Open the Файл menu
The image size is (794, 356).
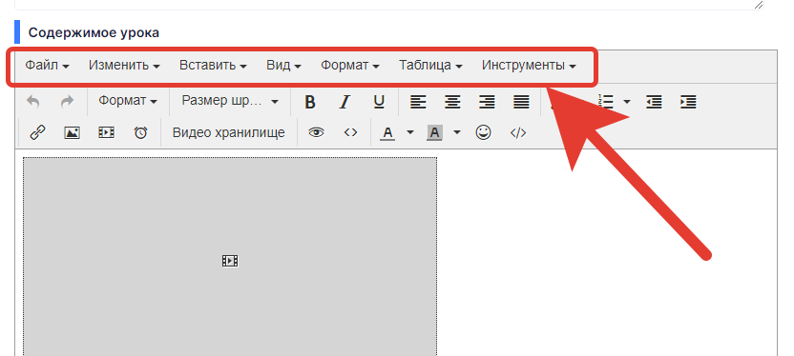(47, 65)
